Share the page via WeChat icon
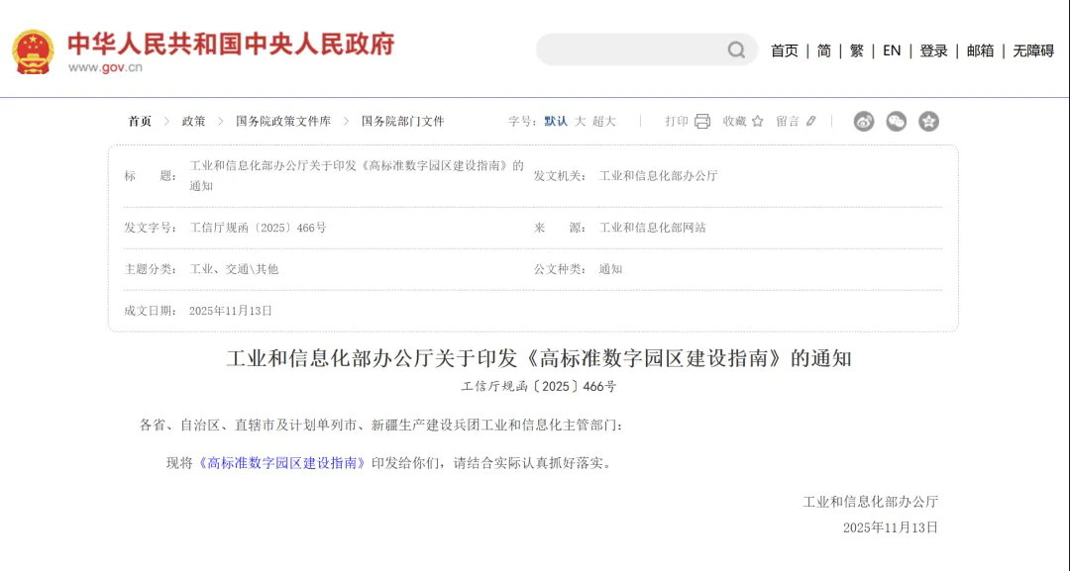1070x571 pixels. 896,122
